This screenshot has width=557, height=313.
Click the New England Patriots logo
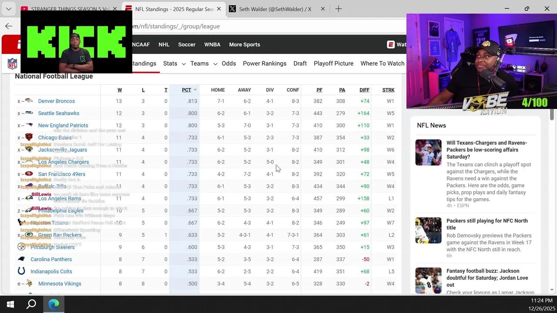pyautogui.click(x=29, y=125)
